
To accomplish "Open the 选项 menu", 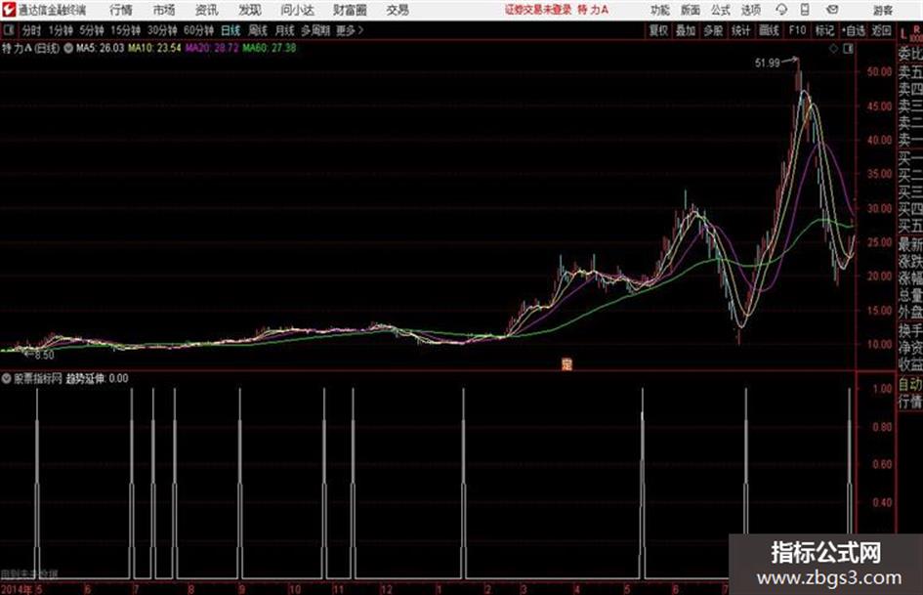I will point(750,10).
